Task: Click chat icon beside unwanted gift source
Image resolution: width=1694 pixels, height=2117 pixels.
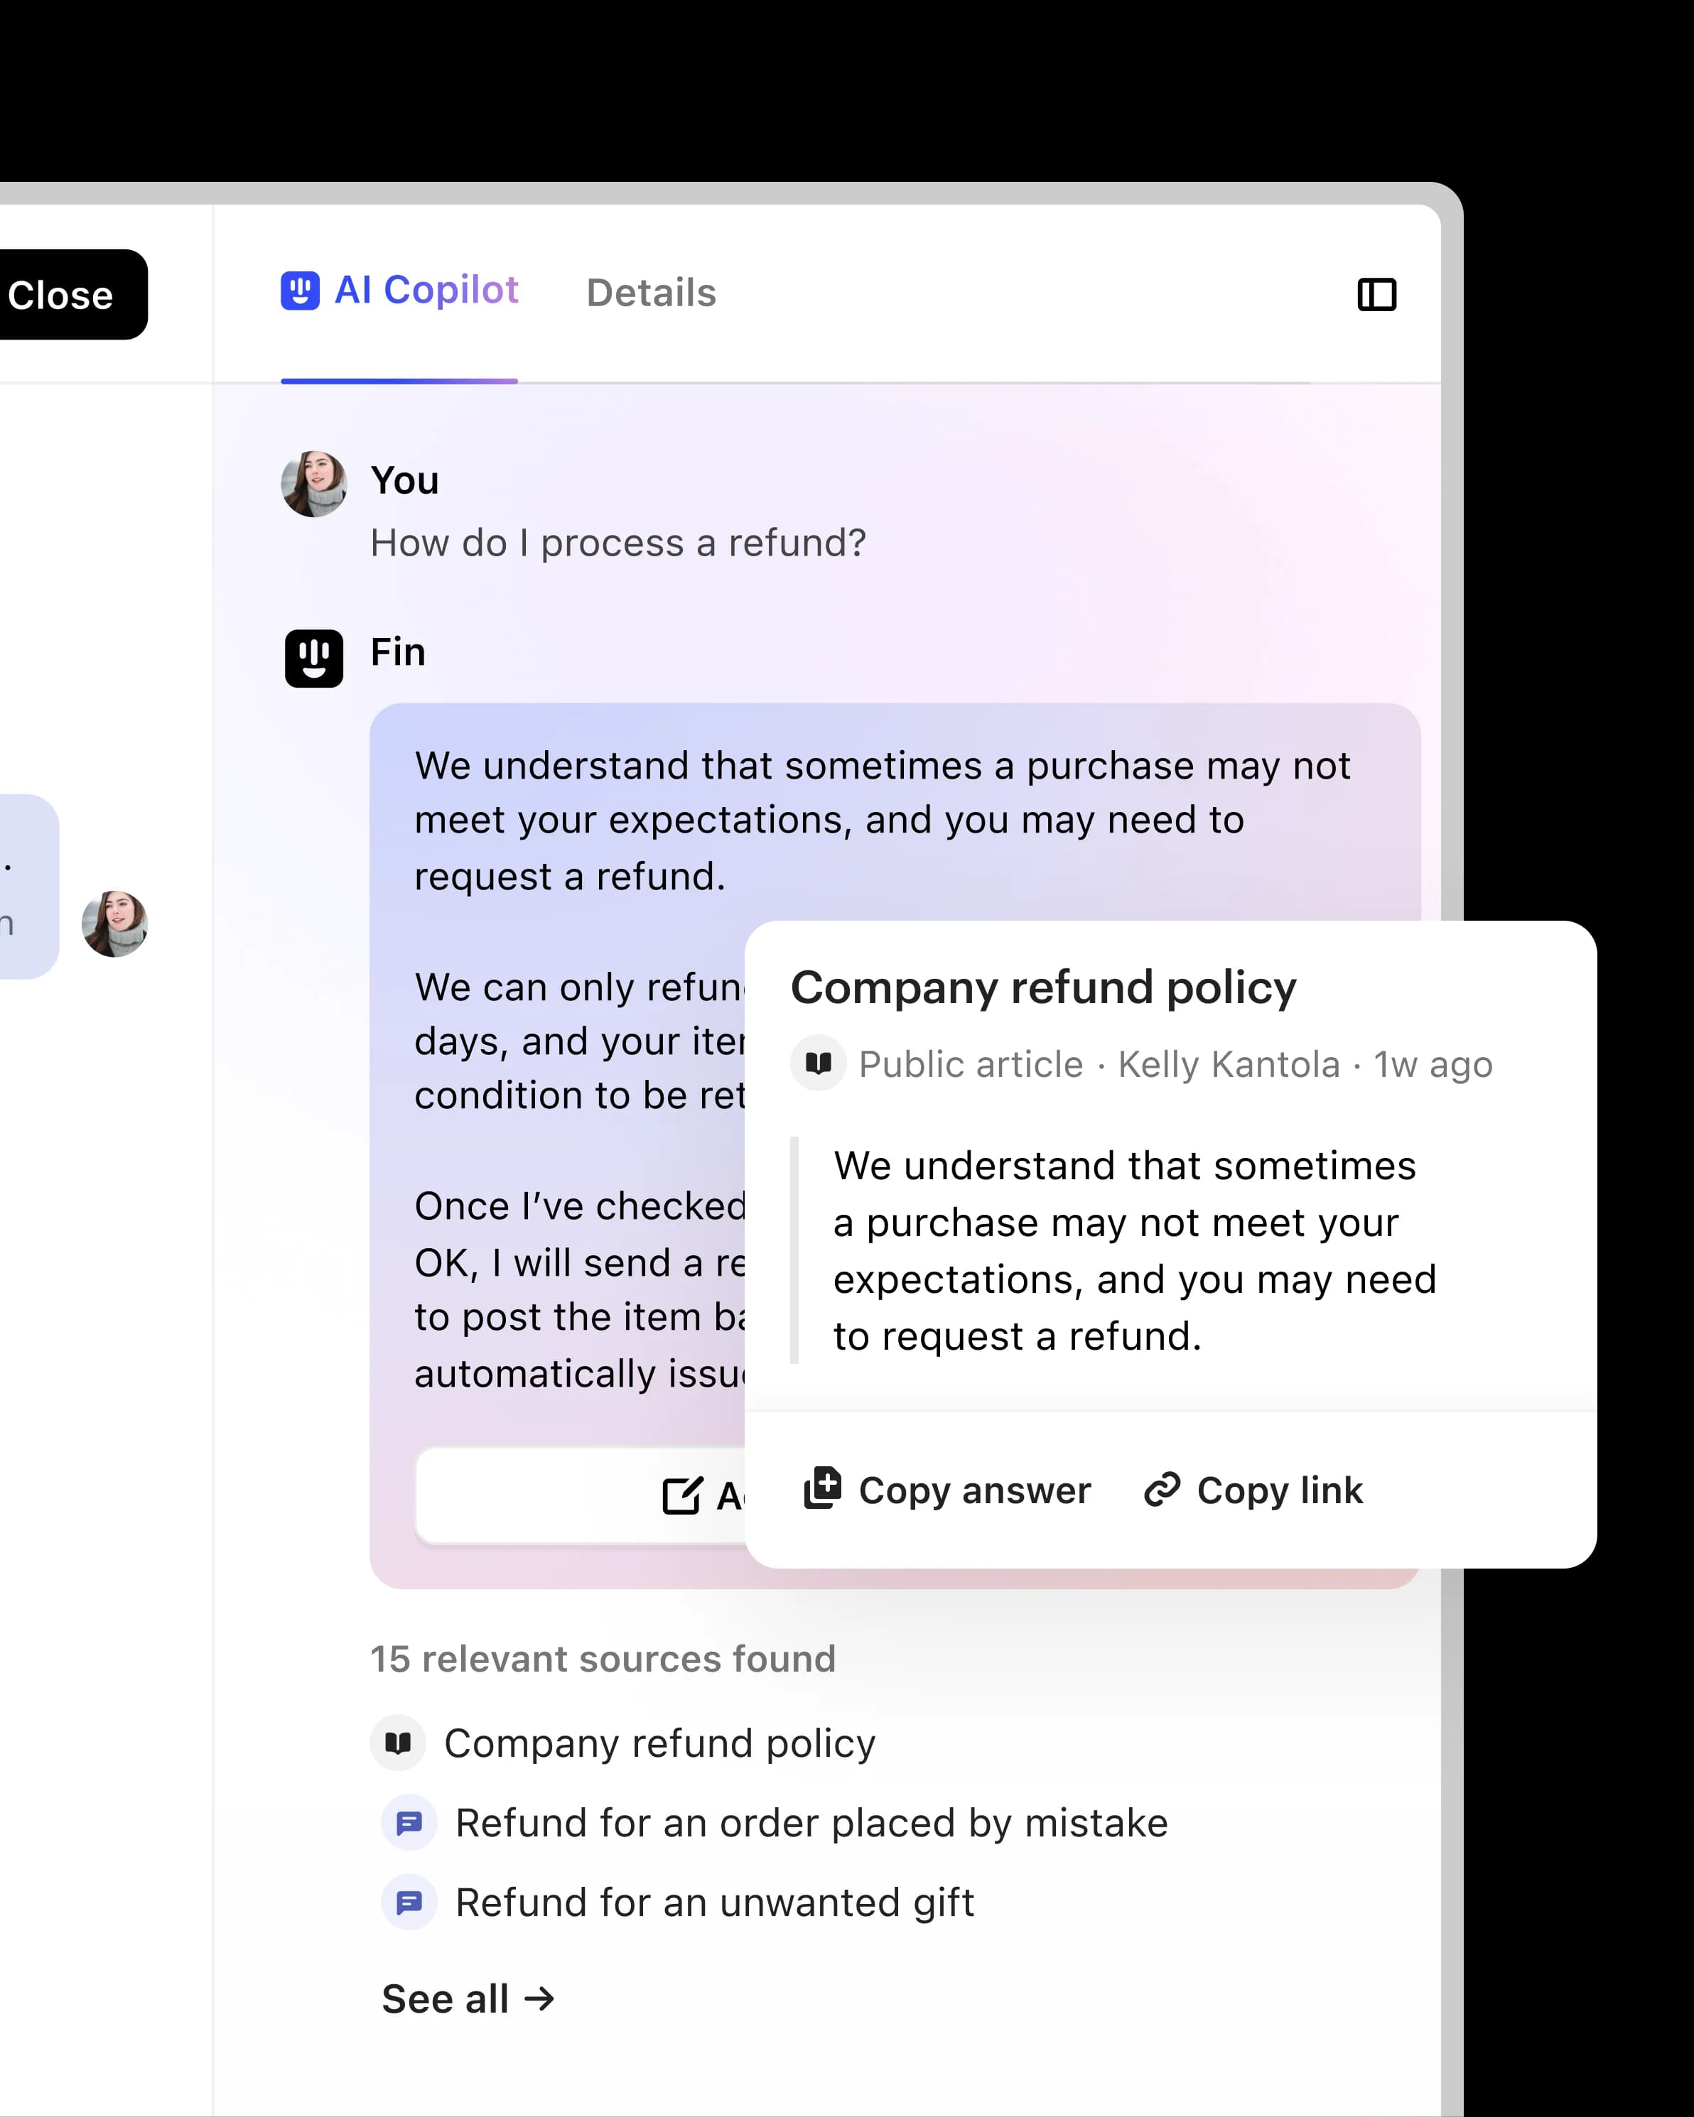Action: point(409,1902)
